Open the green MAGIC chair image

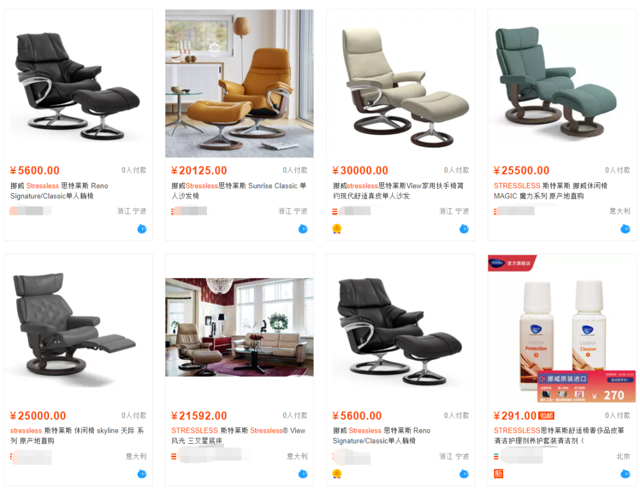click(x=562, y=83)
